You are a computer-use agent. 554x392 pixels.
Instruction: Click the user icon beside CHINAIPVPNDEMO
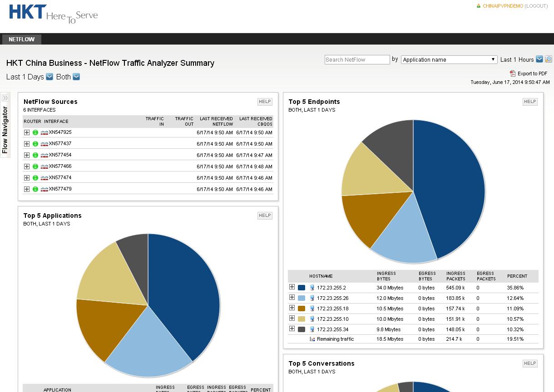click(479, 6)
